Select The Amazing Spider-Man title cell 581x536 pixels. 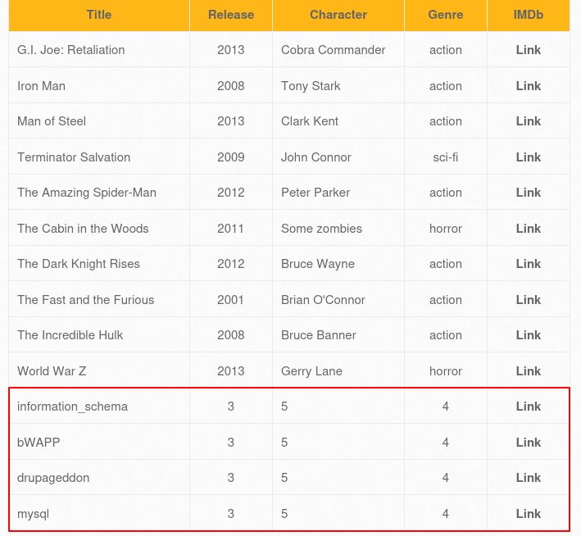pyautogui.click(x=99, y=193)
